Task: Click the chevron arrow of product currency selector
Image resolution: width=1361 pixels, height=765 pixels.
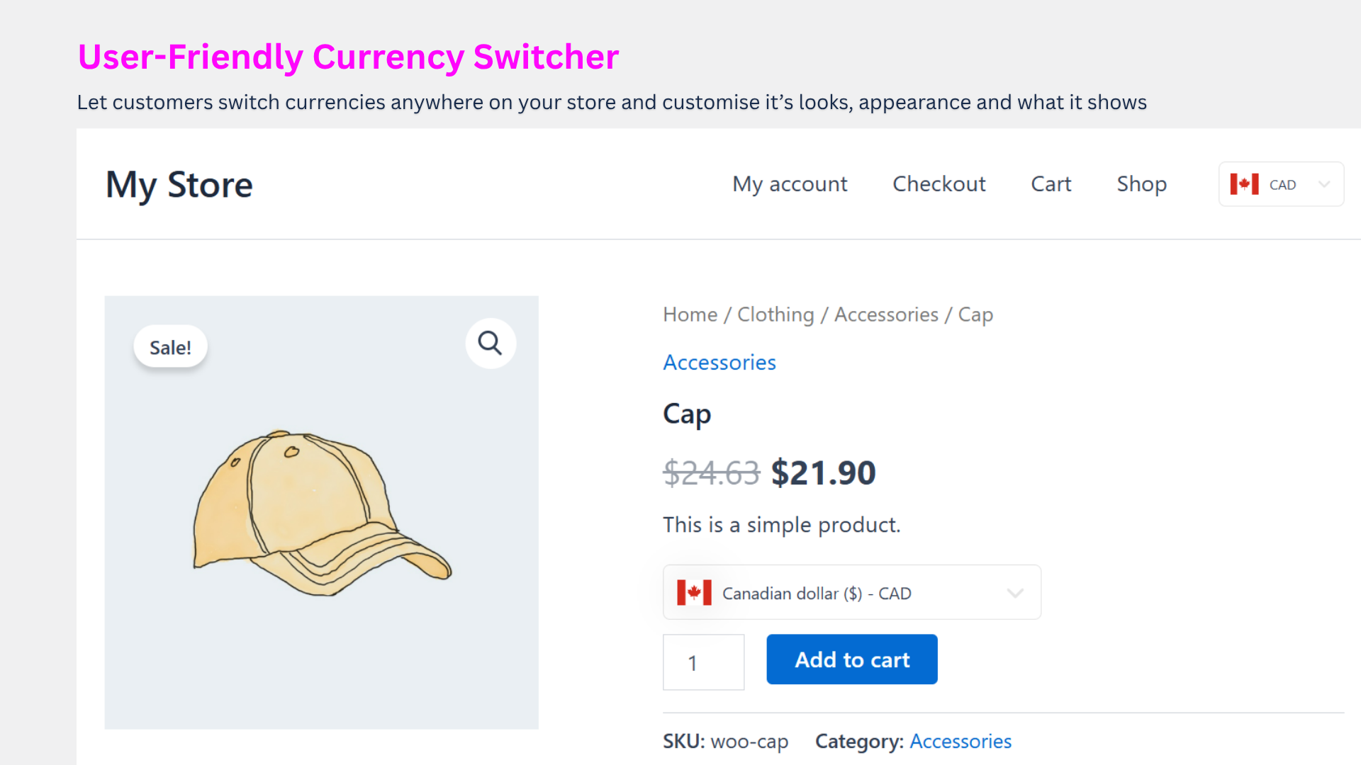Action: (1015, 593)
